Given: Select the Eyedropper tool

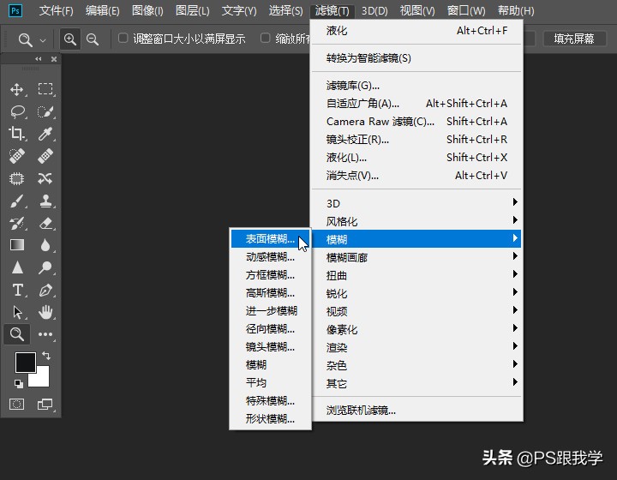Looking at the screenshot, I should click(x=45, y=134).
